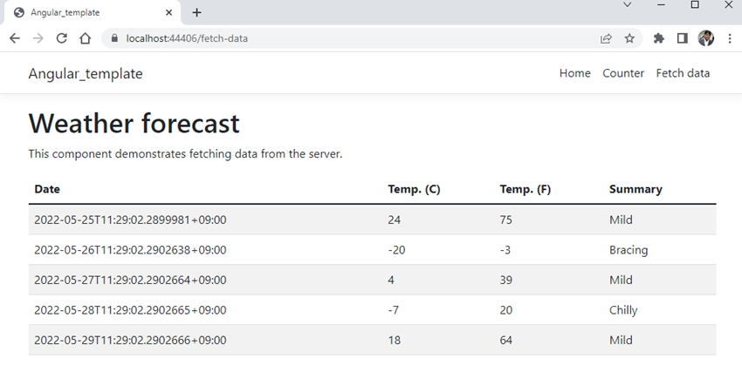Toggle the browser side panel
This screenshot has height=372, width=742.
(x=683, y=38)
